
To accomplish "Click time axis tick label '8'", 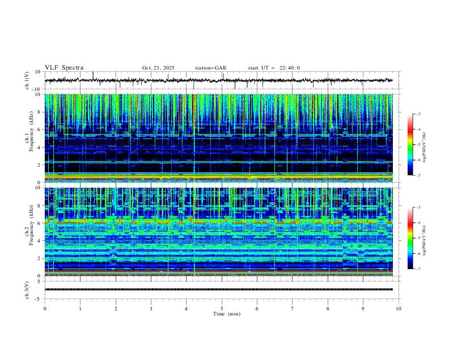I will 328,309.
